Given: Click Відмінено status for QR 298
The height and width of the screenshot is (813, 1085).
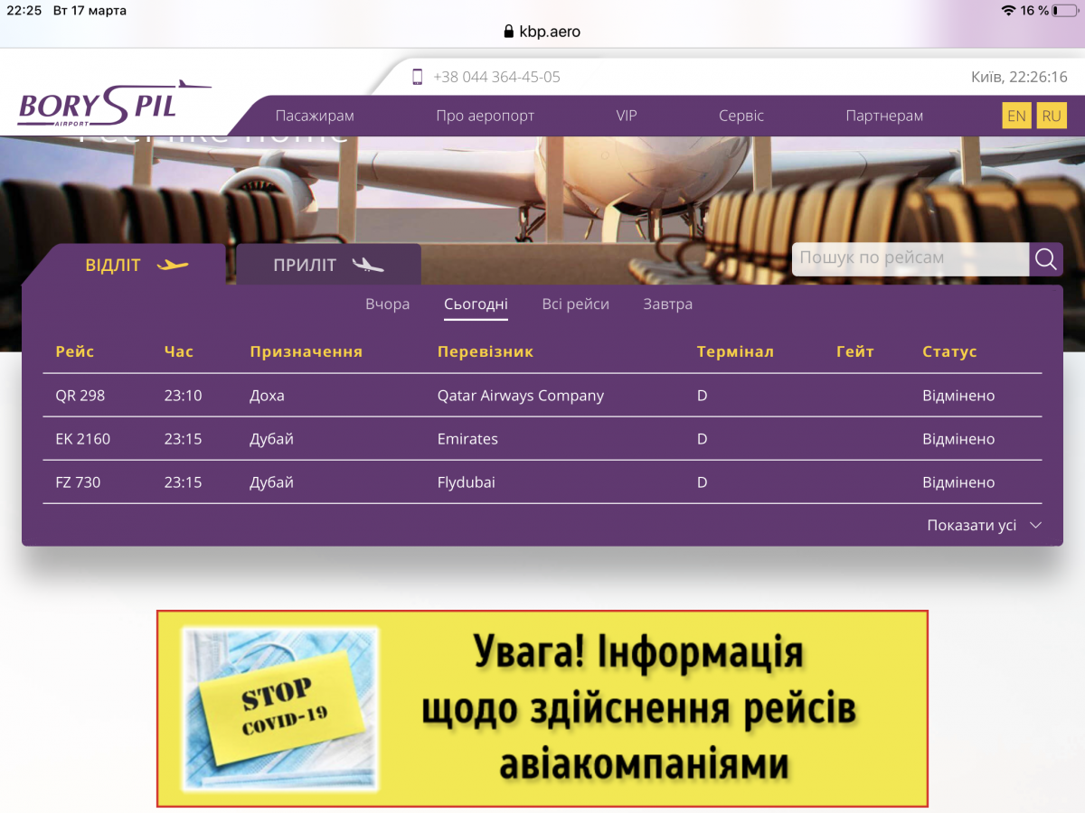Looking at the screenshot, I should (958, 396).
